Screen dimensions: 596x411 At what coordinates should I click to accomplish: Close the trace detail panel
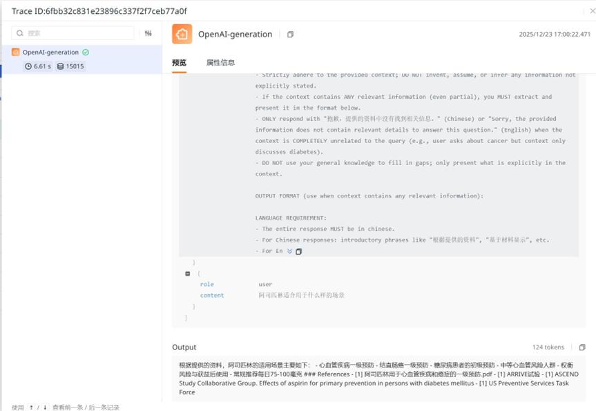592,11
